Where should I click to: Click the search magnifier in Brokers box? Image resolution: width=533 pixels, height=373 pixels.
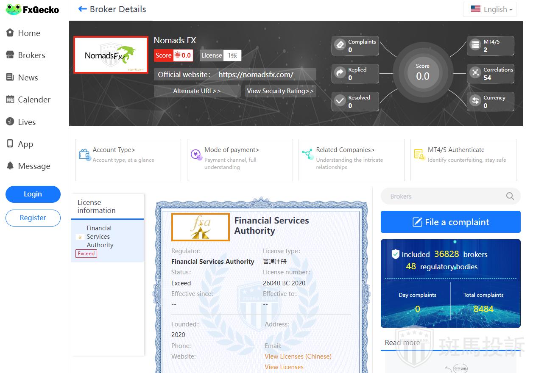click(x=510, y=196)
